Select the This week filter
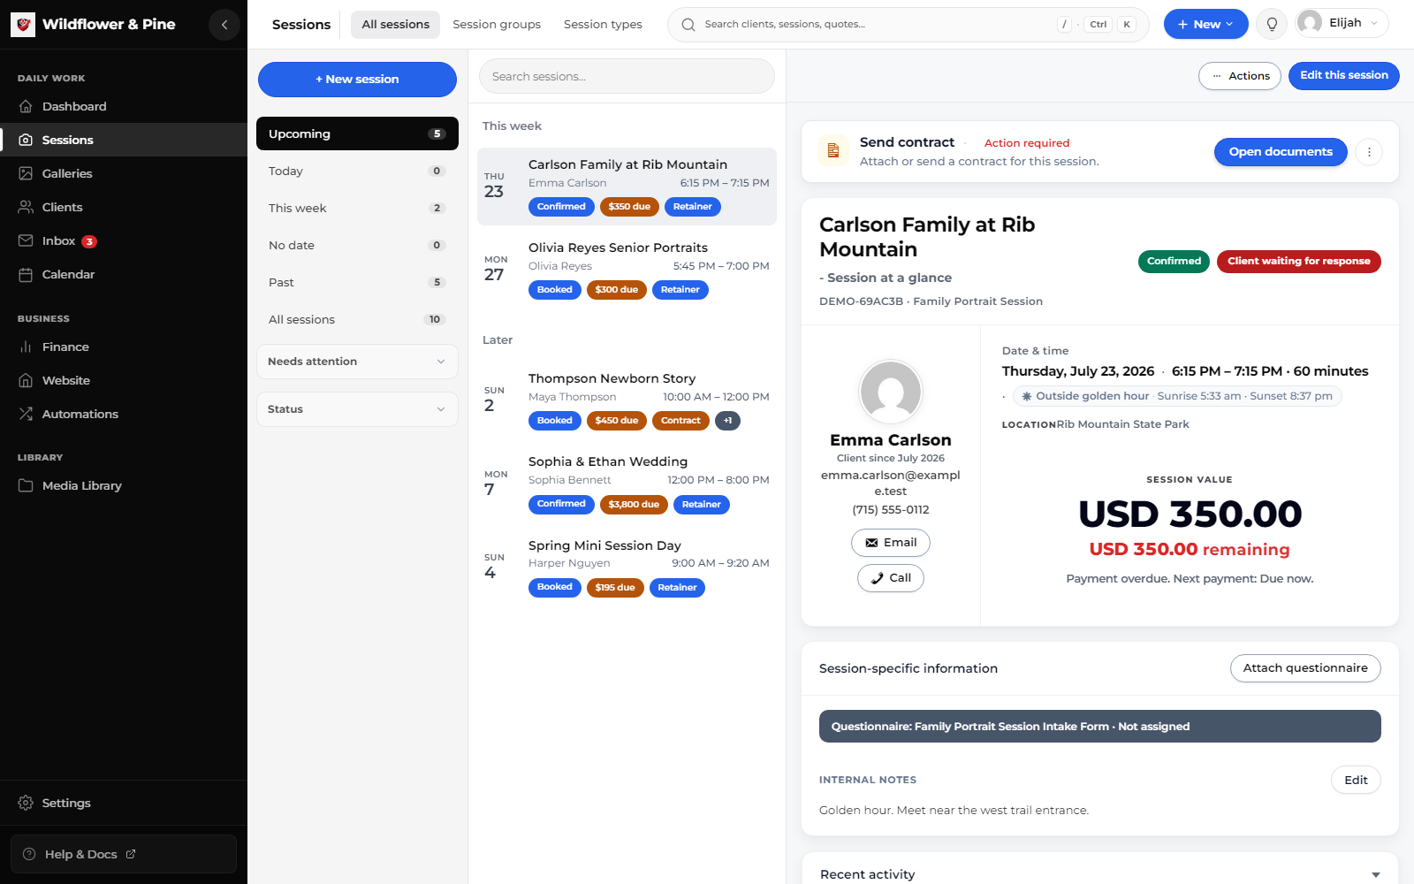Viewport: 1414px width, 884px height. coord(357,208)
